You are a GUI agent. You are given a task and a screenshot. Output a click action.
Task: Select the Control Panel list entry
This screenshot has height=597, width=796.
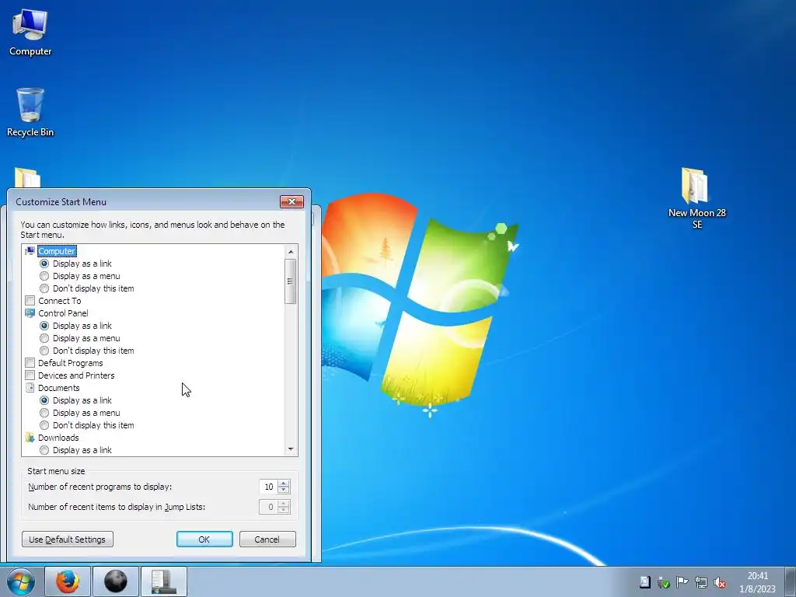63,313
